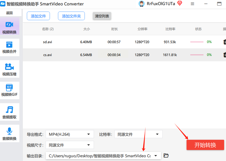The width and height of the screenshot is (226, 161).
Task: Expand the 输出目录 path dropdown
Action: [x=103, y=156]
